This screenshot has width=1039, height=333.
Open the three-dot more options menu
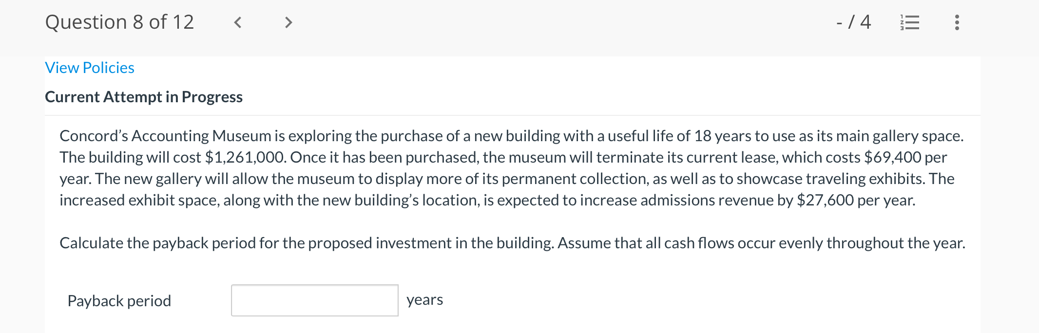point(957,22)
